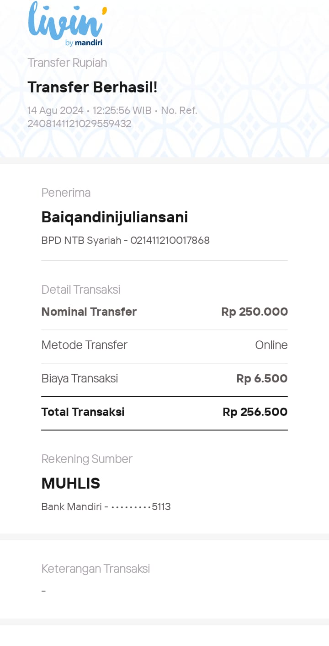This screenshot has height=646, width=329.
Task: Select the "Metode Transfer" row label
Action: coord(85,345)
